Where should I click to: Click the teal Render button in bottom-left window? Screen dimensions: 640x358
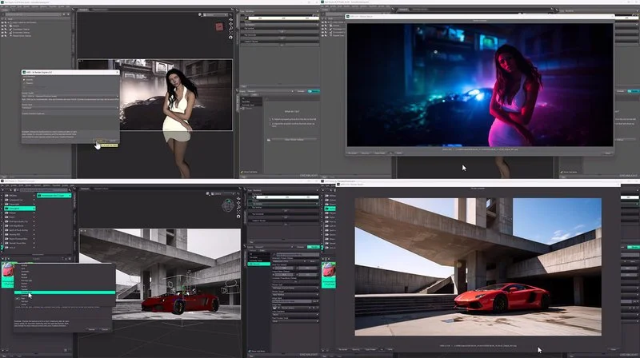click(314, 247)
